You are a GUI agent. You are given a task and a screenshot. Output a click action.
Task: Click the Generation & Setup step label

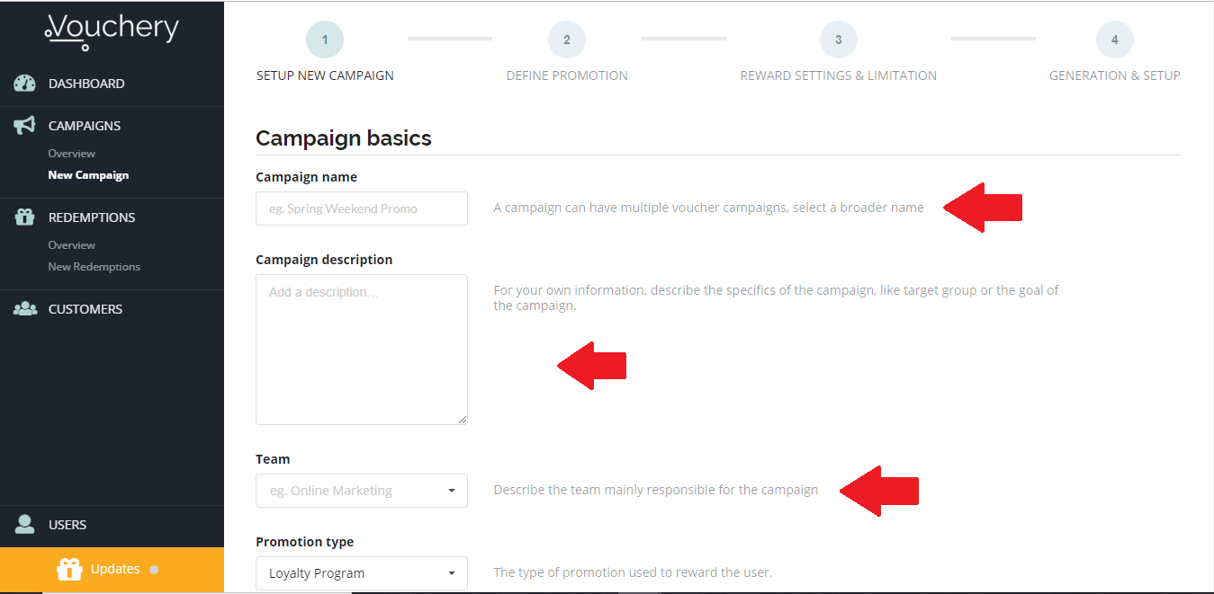[x=1115, y=75]
